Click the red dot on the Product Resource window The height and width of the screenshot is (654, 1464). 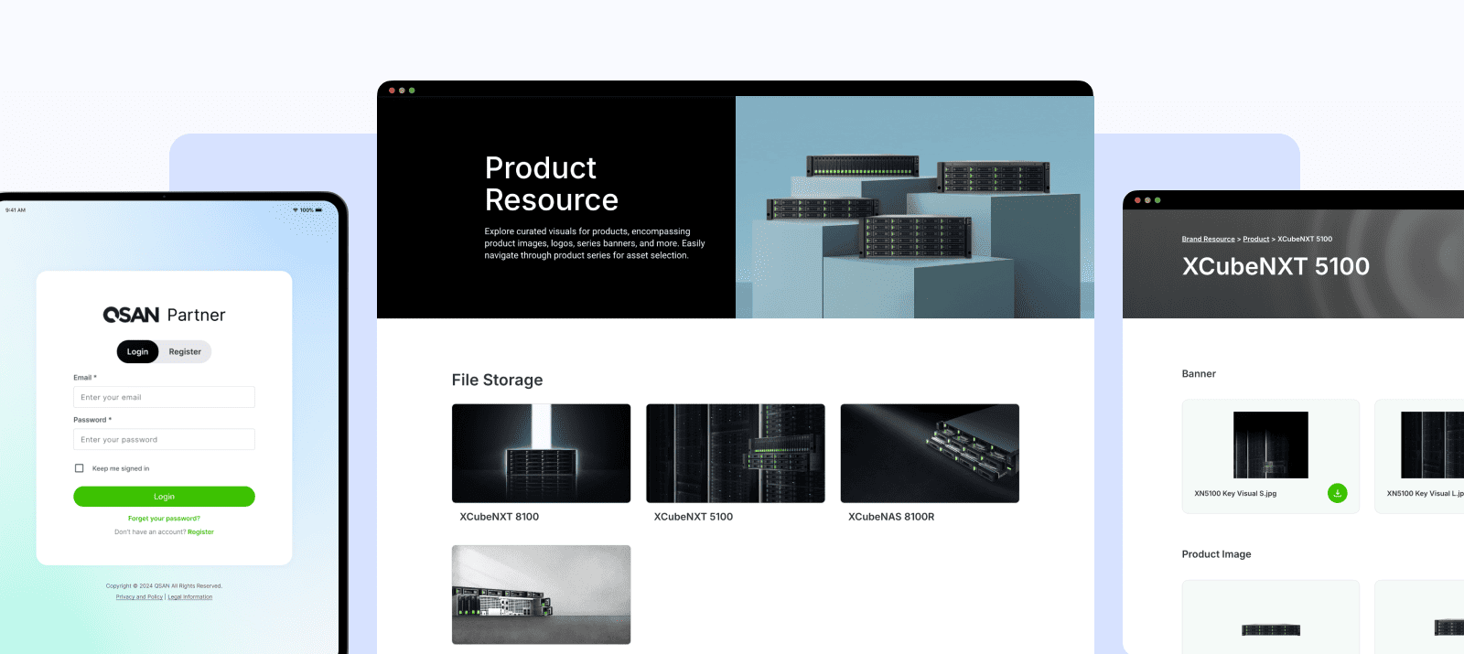[392, 91]
